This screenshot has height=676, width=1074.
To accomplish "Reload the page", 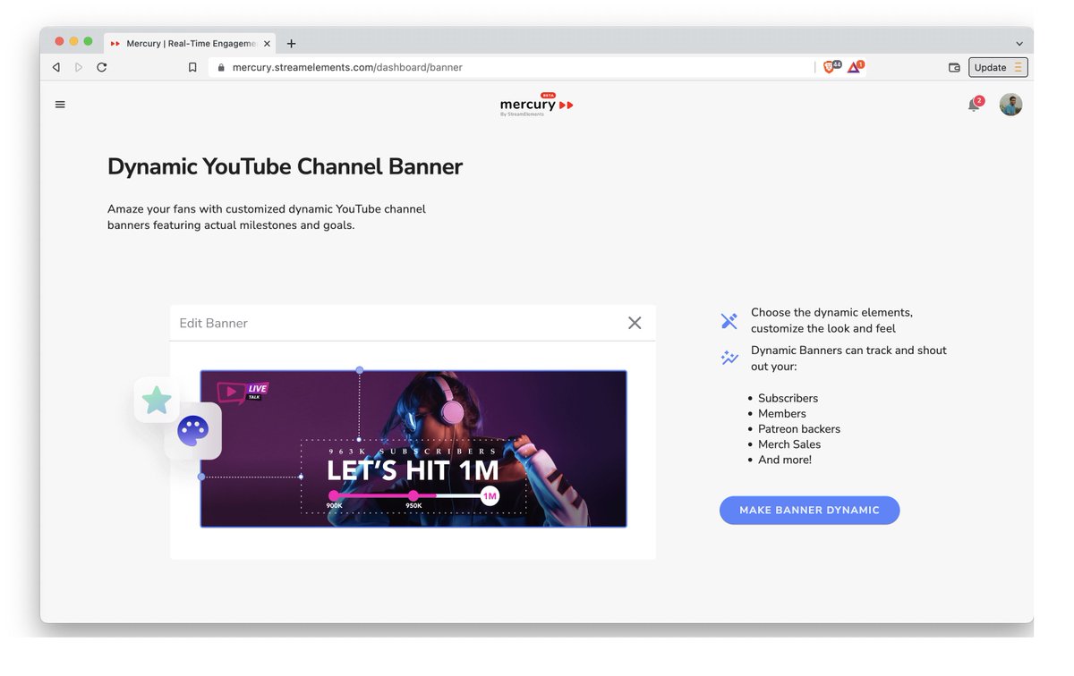I will [102, 67].
